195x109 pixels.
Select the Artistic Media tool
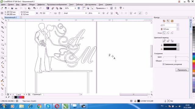[2, 40]
